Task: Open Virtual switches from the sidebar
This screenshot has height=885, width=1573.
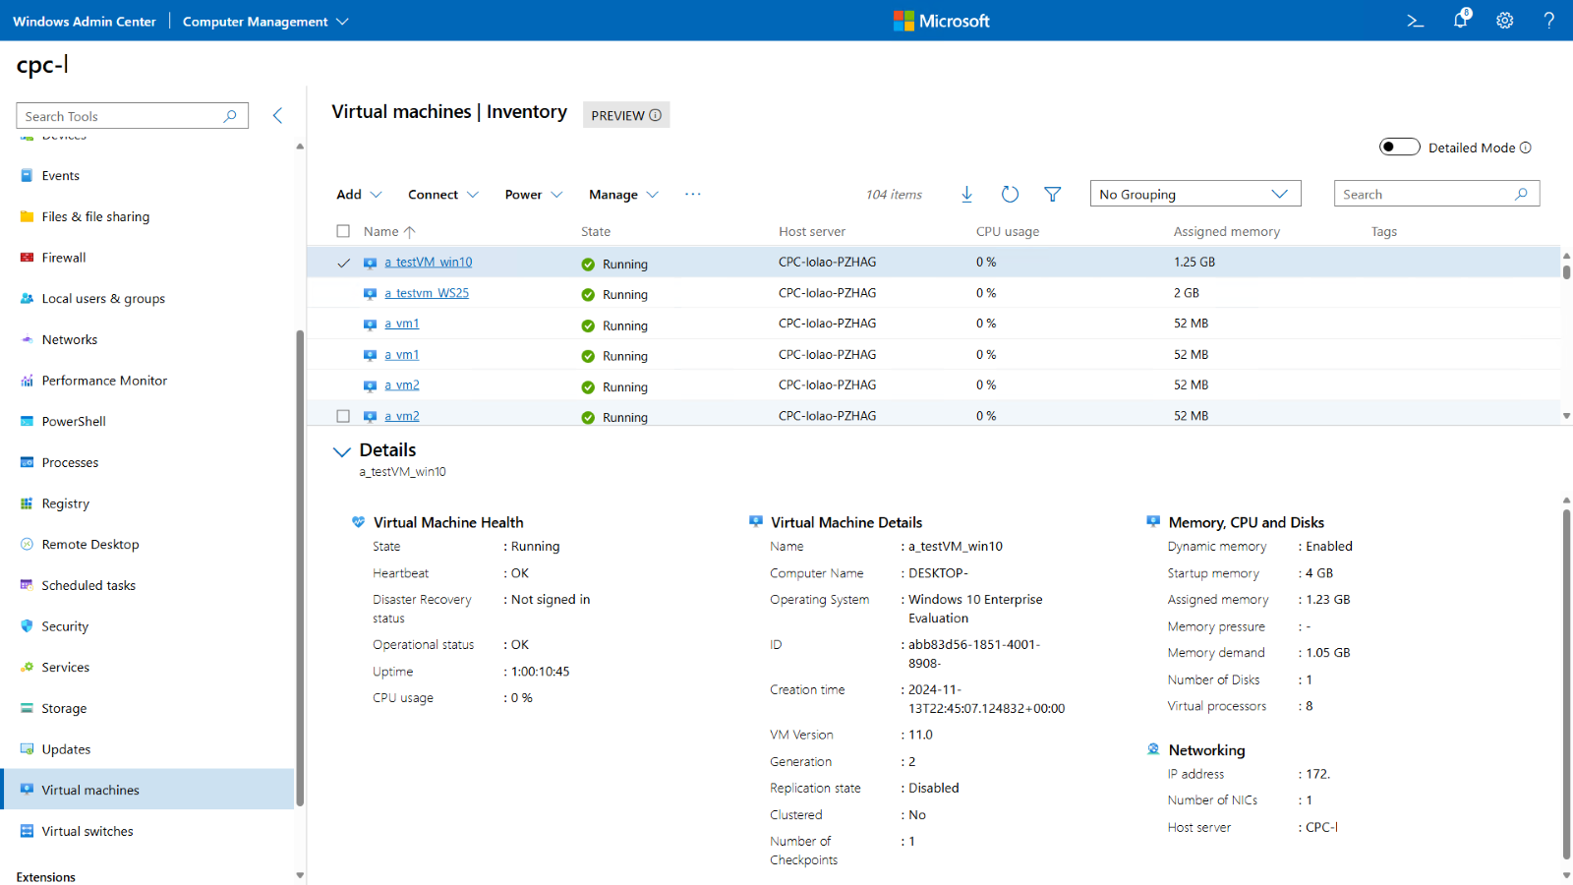Action: [87, 831]
